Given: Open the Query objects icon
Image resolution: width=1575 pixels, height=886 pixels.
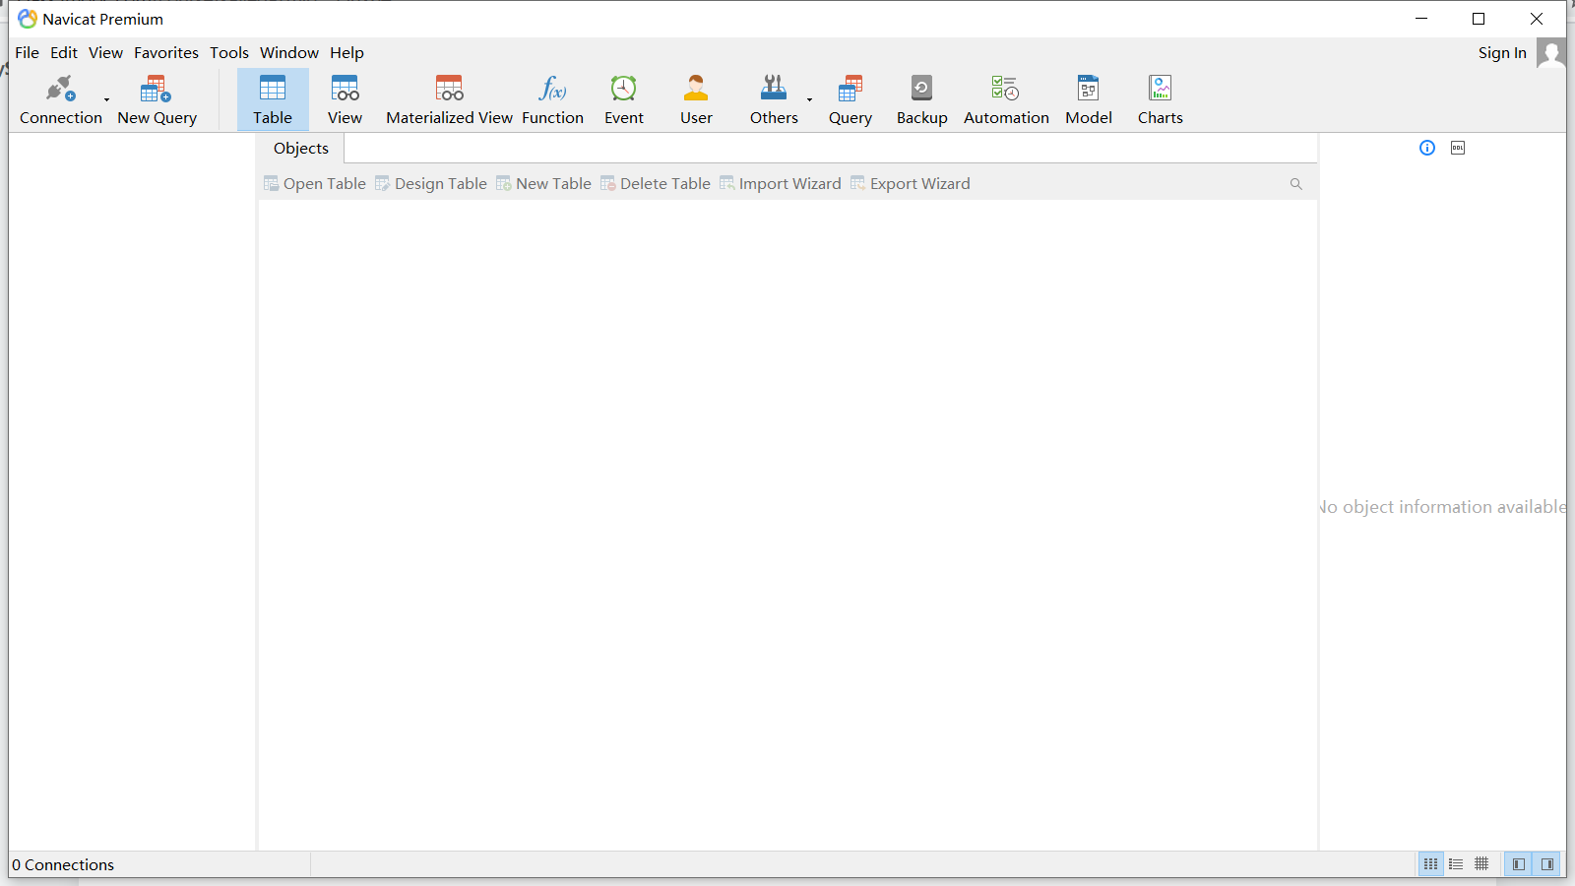Looking at the screenshot, I should click(x=850, y=99).
